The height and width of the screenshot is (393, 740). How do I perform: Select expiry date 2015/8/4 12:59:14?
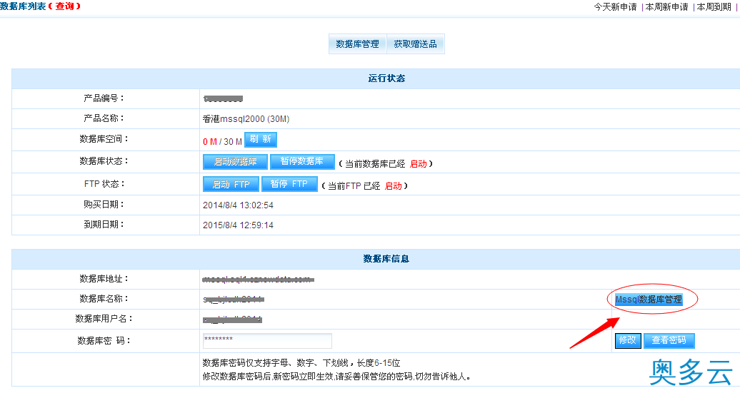coord(238,225)
